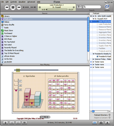Open 2 Stars or Higher smart playlist

click(x=44, y=36)
